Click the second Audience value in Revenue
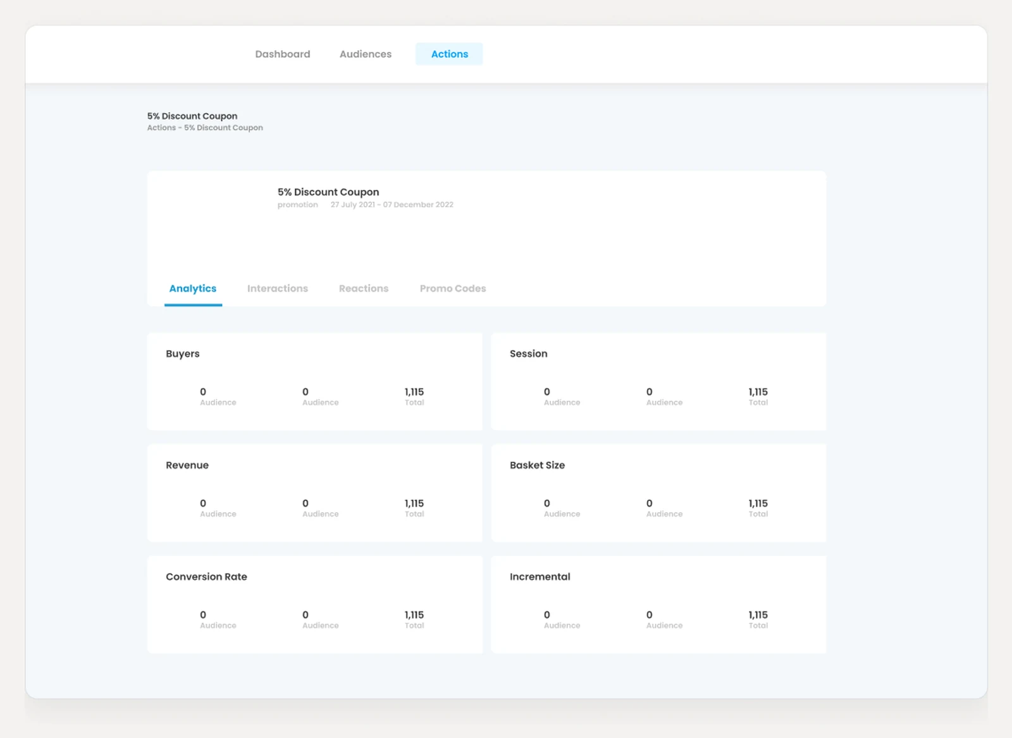 (x=305, y=503)
